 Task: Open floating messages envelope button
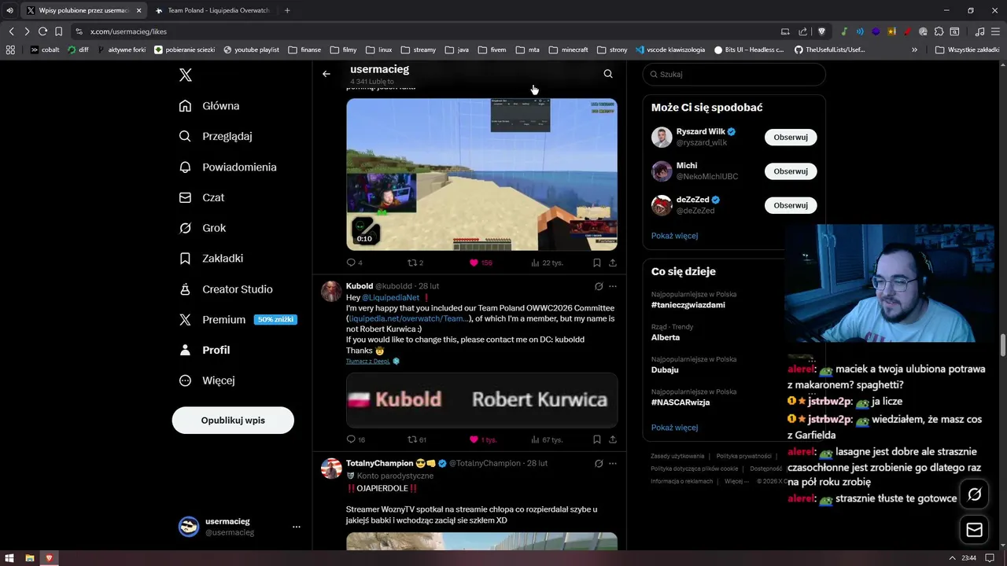pos(974,530)
